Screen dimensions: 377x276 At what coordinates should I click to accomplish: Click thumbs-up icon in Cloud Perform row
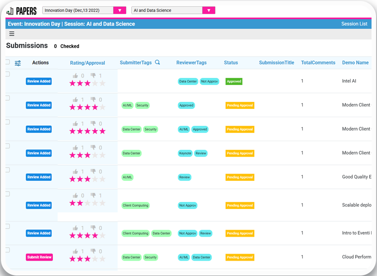pyautogui.click(x=76, y=251)
